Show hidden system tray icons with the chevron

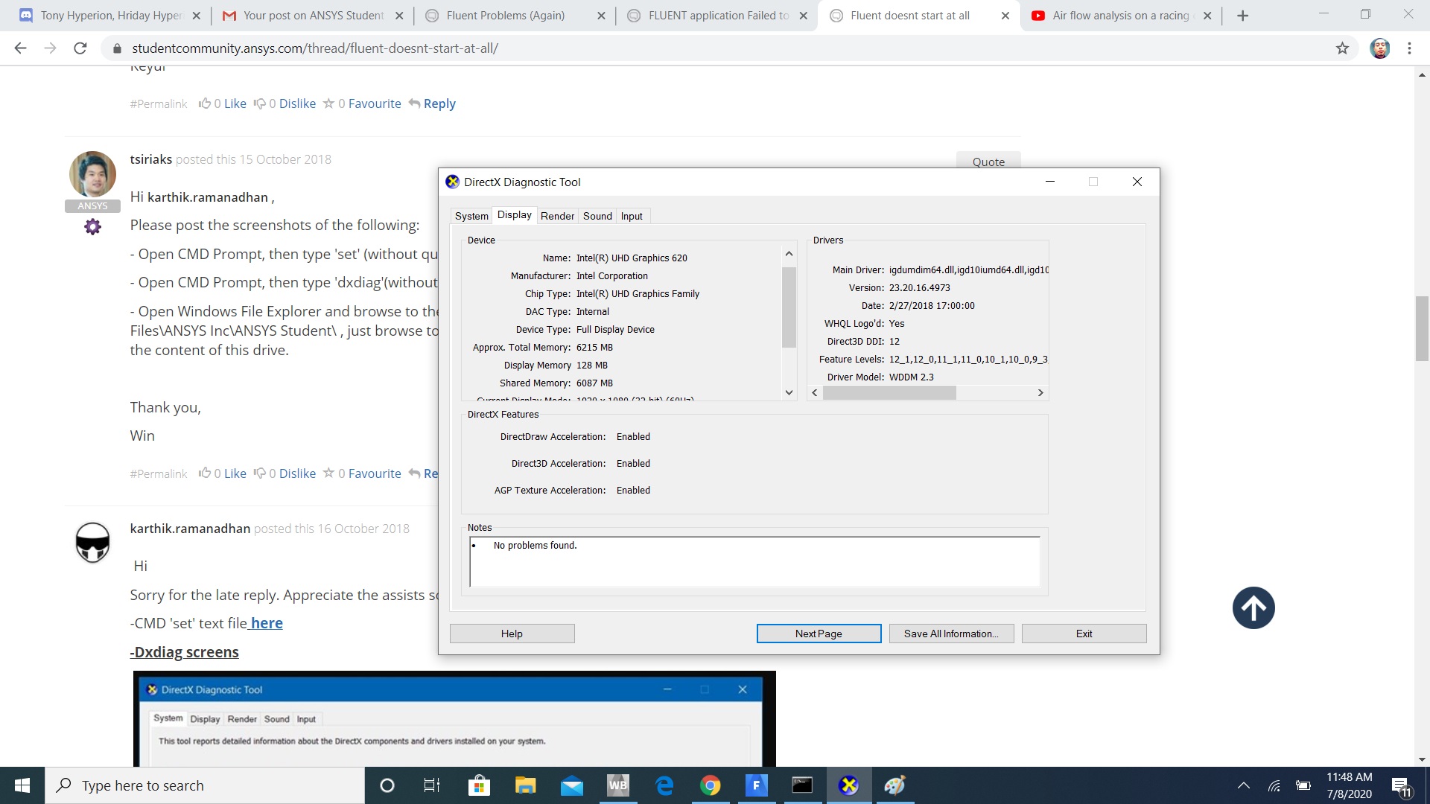[x=1243, y=785]
